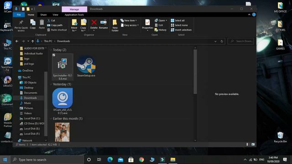Uncheck the EpicInstaller file checkbox
Image resolution: width=292 pixels, height=164 pixels.
(54, 55)
